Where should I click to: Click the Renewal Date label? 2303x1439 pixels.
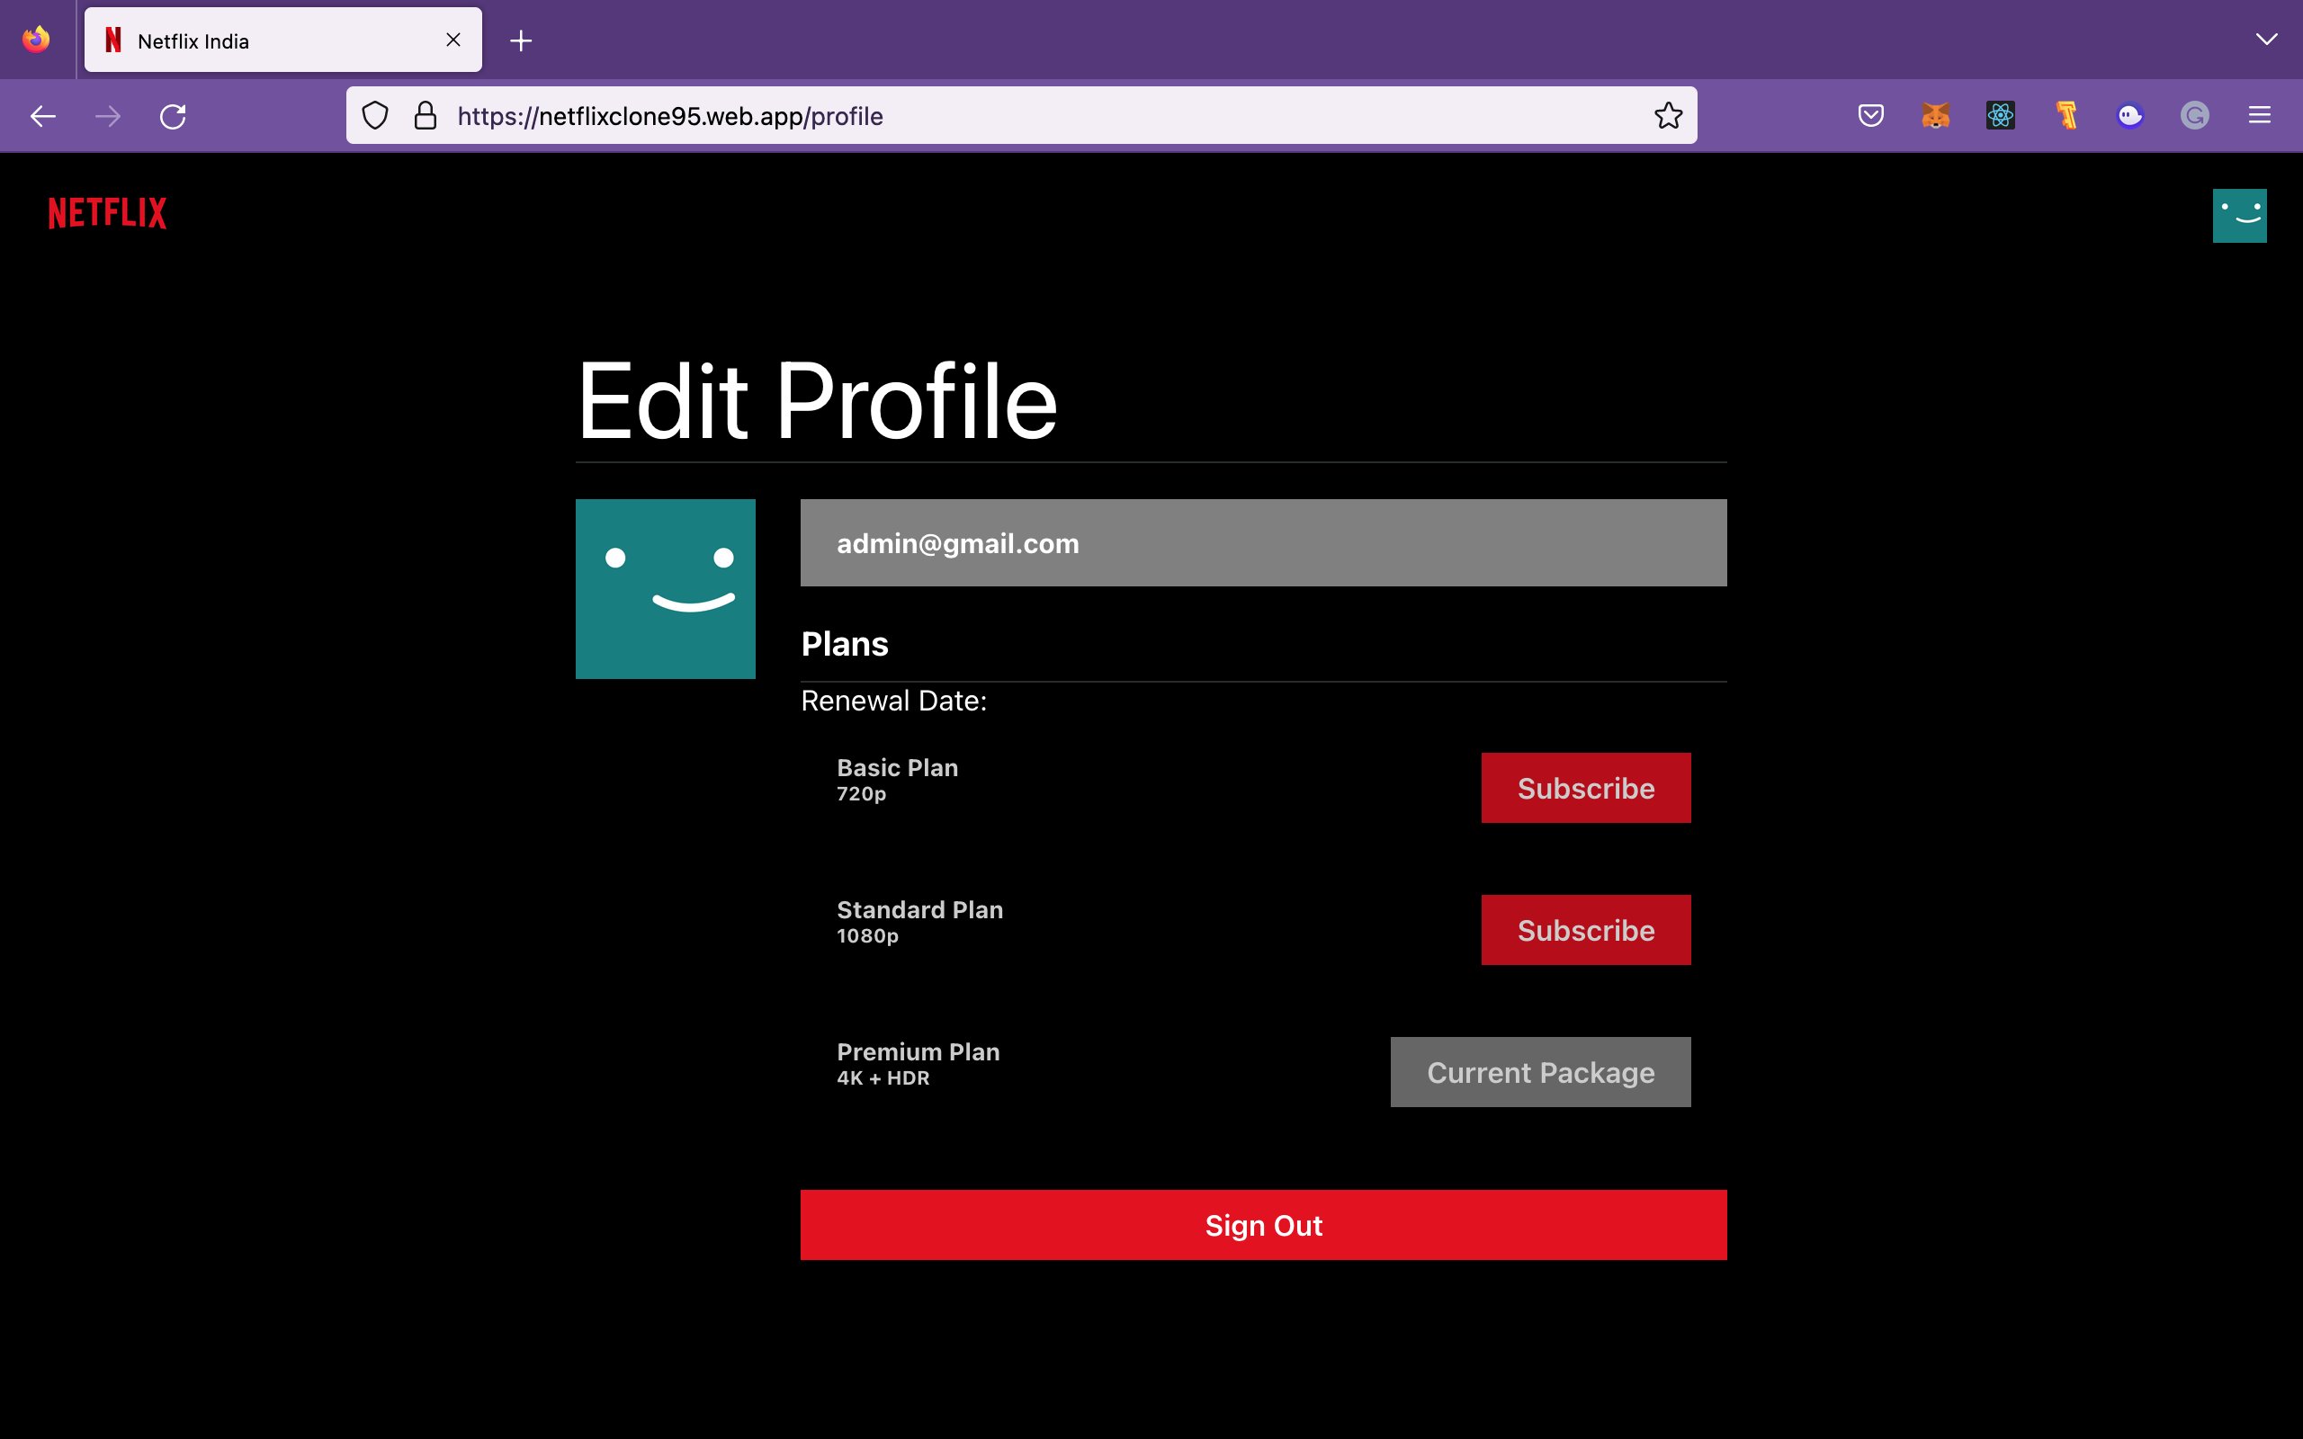(x=893, y=702)
